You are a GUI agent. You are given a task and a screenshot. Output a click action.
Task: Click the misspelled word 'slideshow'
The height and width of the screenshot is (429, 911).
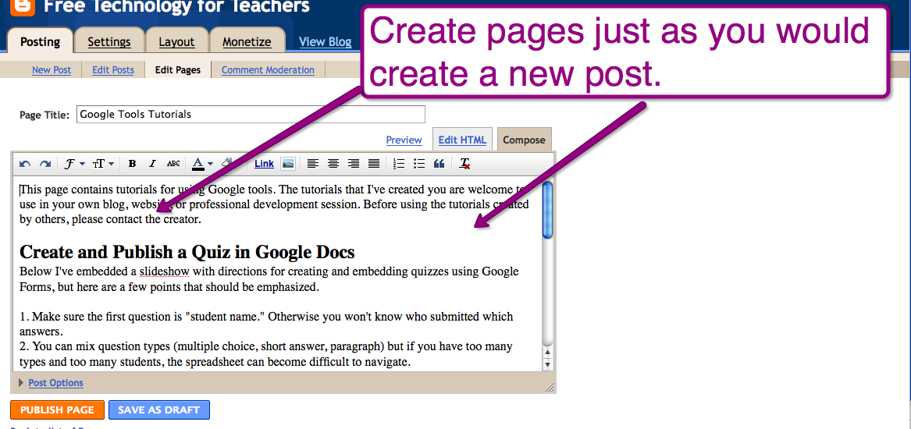coord(165,271)
